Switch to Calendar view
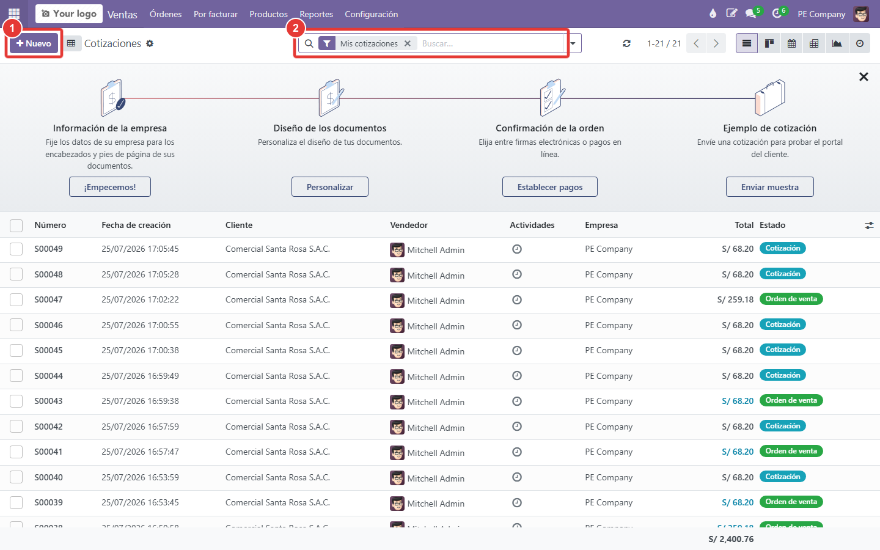Viewport: 880px width, 550px height. coord(792,43)
